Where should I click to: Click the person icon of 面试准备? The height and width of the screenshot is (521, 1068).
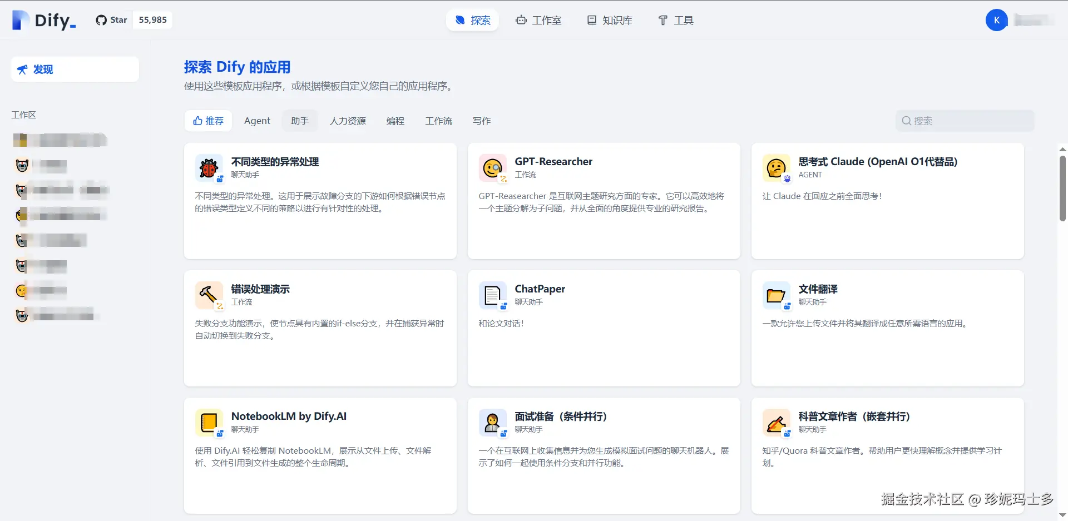493,423
